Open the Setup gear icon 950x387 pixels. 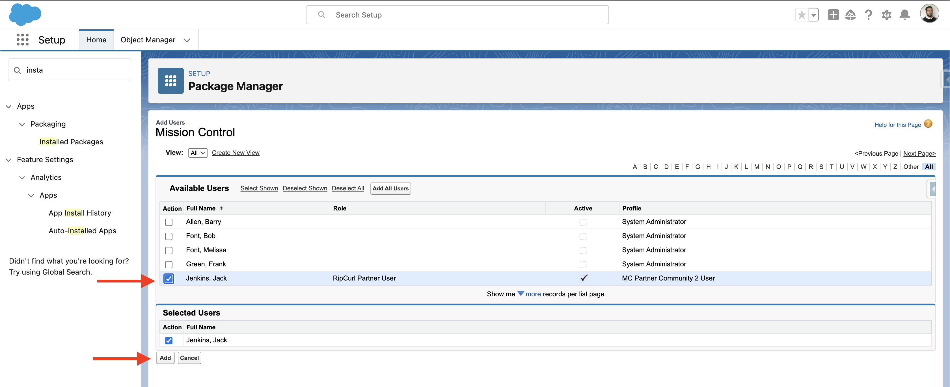click(887, 15)
